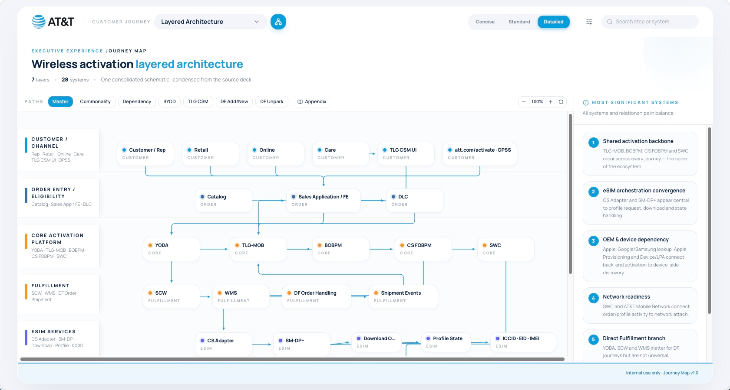Click the YODA core node
Screen dimensions: 730x390
172,249
